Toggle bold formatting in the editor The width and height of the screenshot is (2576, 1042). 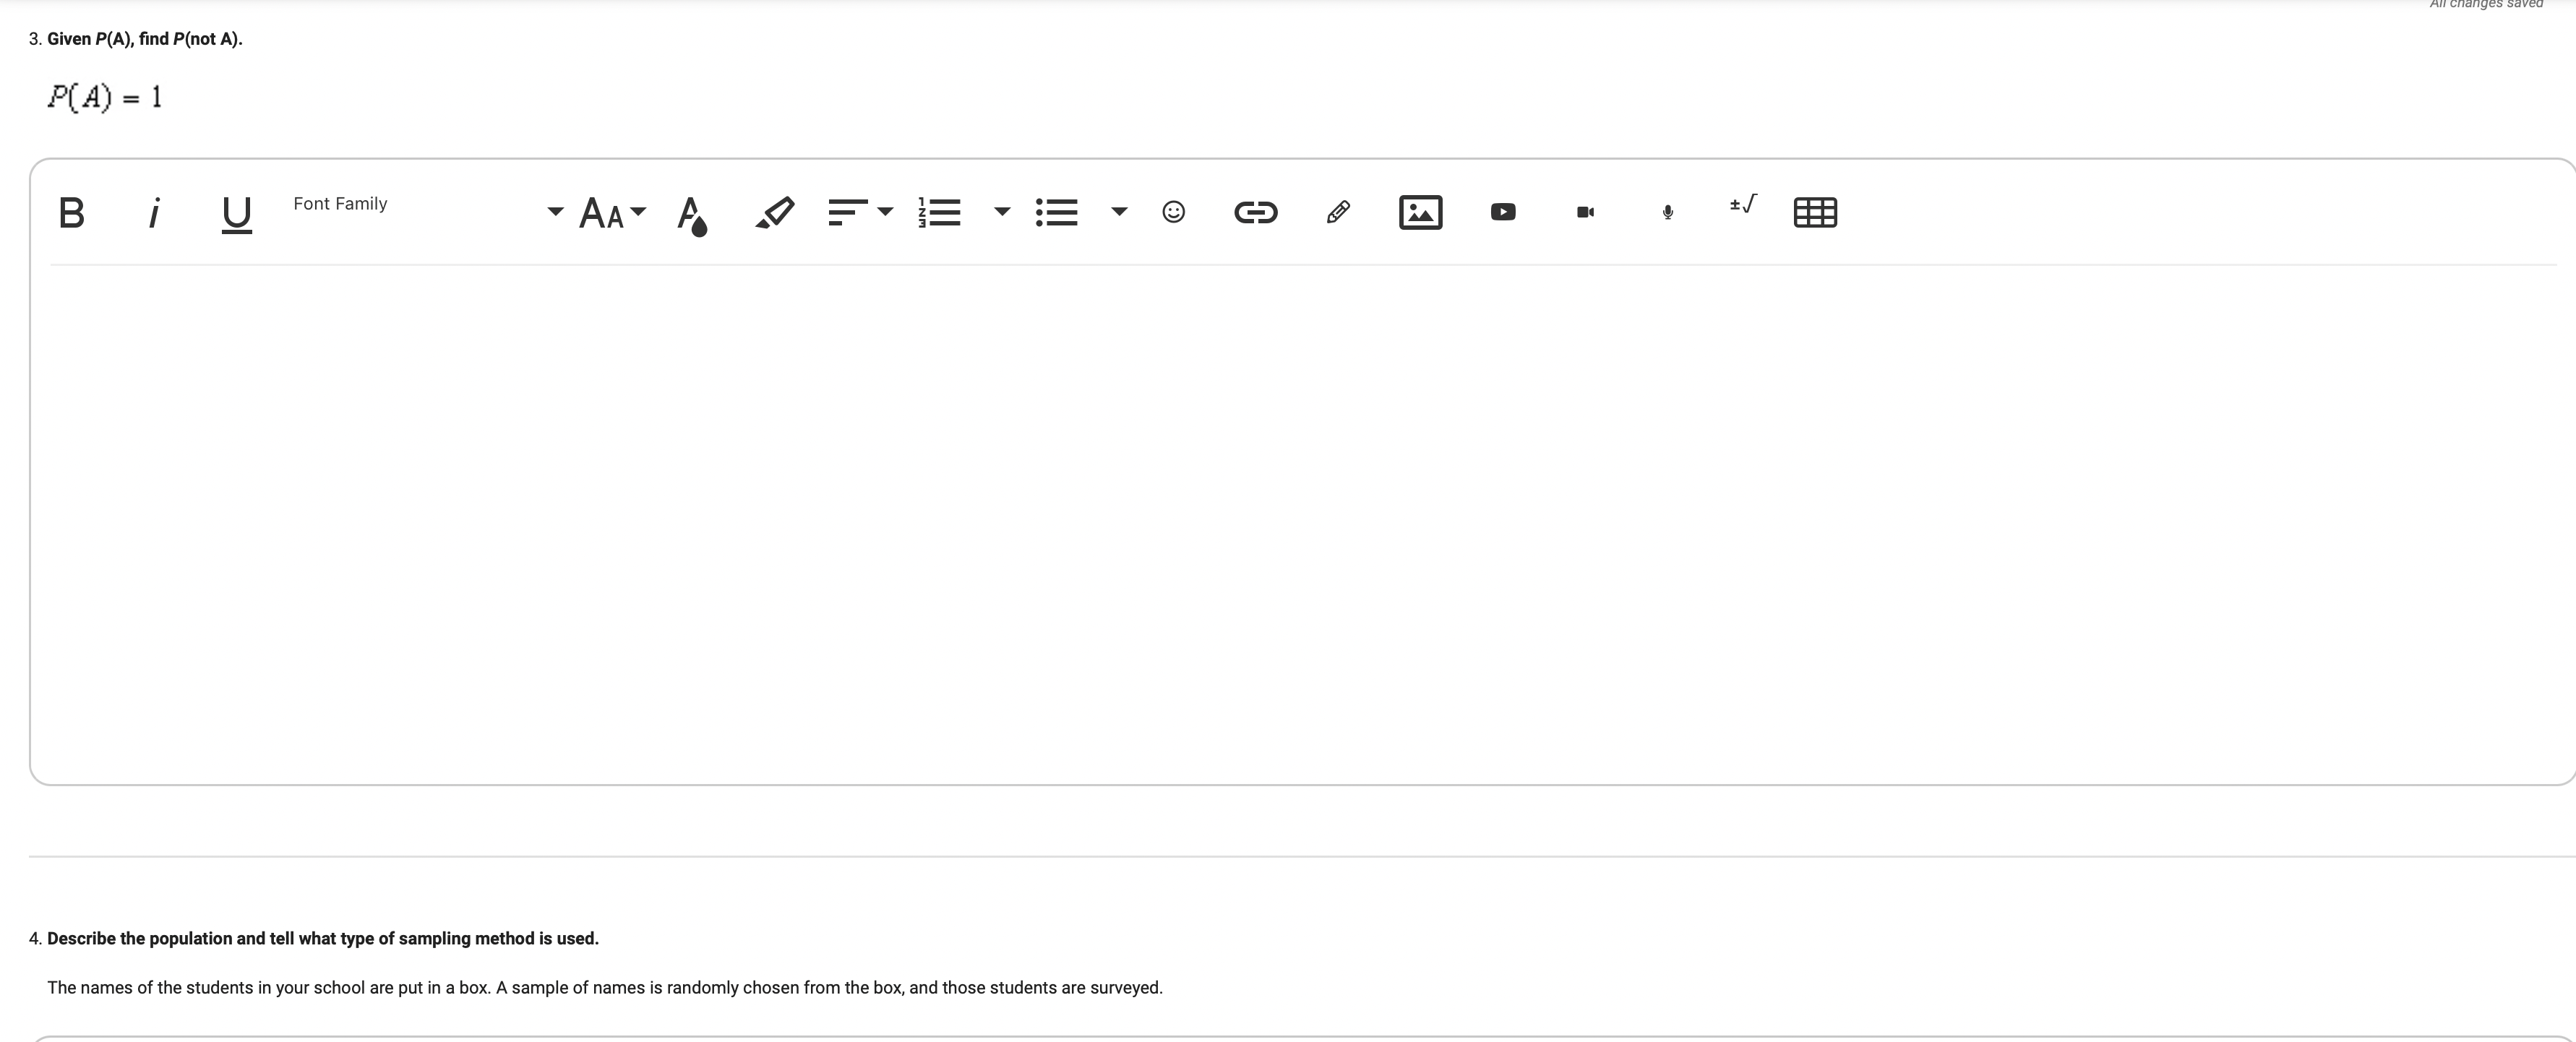pos(71,212)
